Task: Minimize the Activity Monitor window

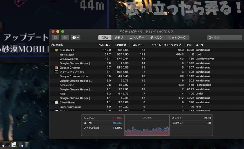Action: tap(58, 32)
